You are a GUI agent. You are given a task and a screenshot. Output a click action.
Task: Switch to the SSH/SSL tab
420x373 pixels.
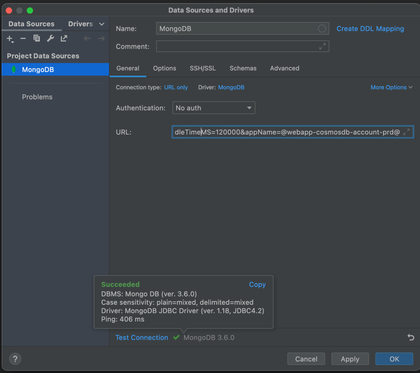coord(202,68)
